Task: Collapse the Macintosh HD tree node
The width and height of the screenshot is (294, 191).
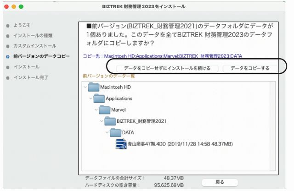Action: pos(85,87)
